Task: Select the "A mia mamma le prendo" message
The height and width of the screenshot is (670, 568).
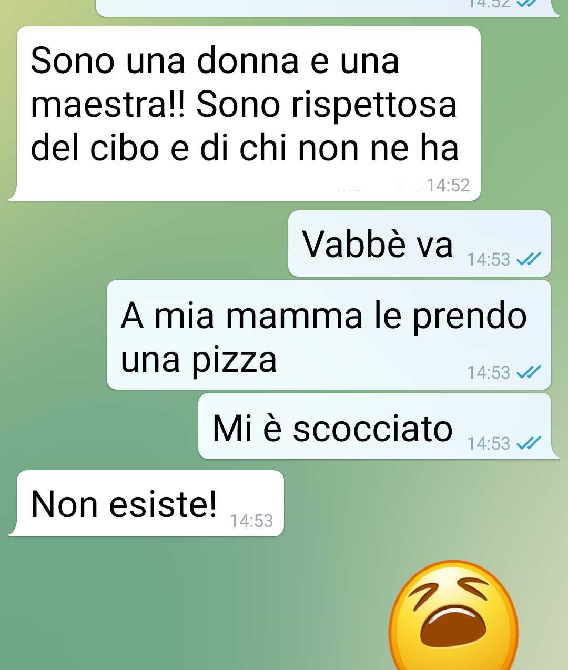Action: (329, 335)
